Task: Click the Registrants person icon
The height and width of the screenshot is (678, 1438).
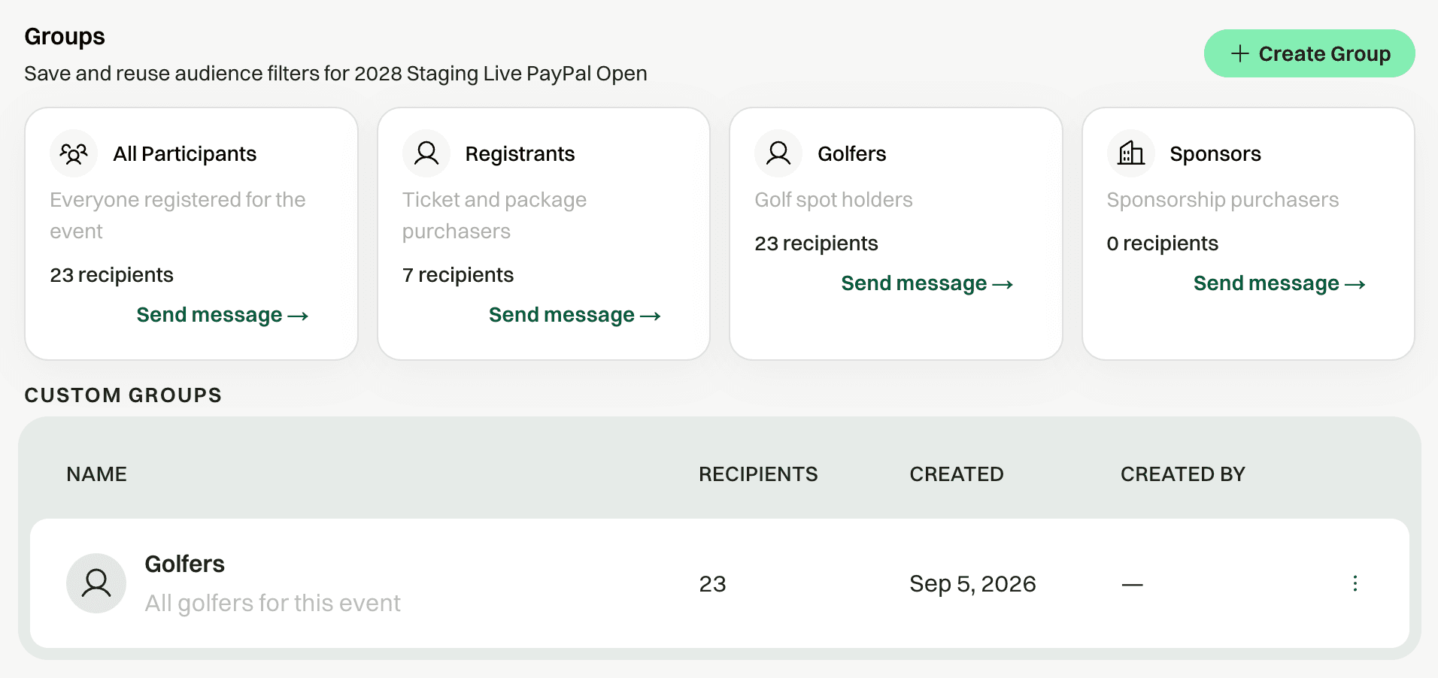Action: click(426, 153)
